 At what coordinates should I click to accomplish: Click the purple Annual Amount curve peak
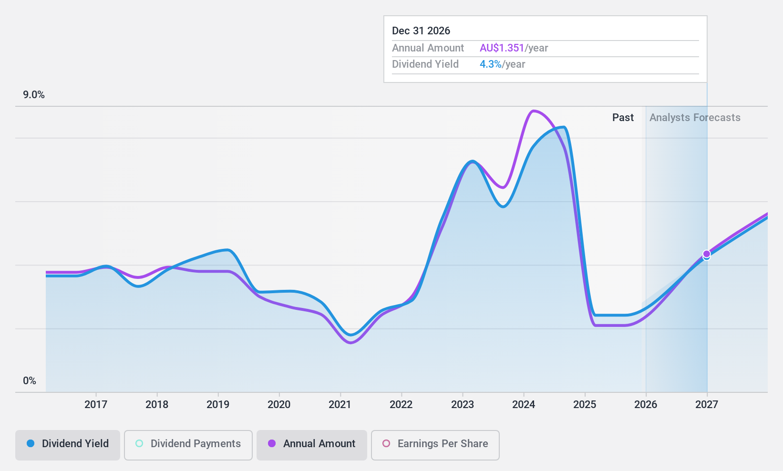tap(535, 112)
